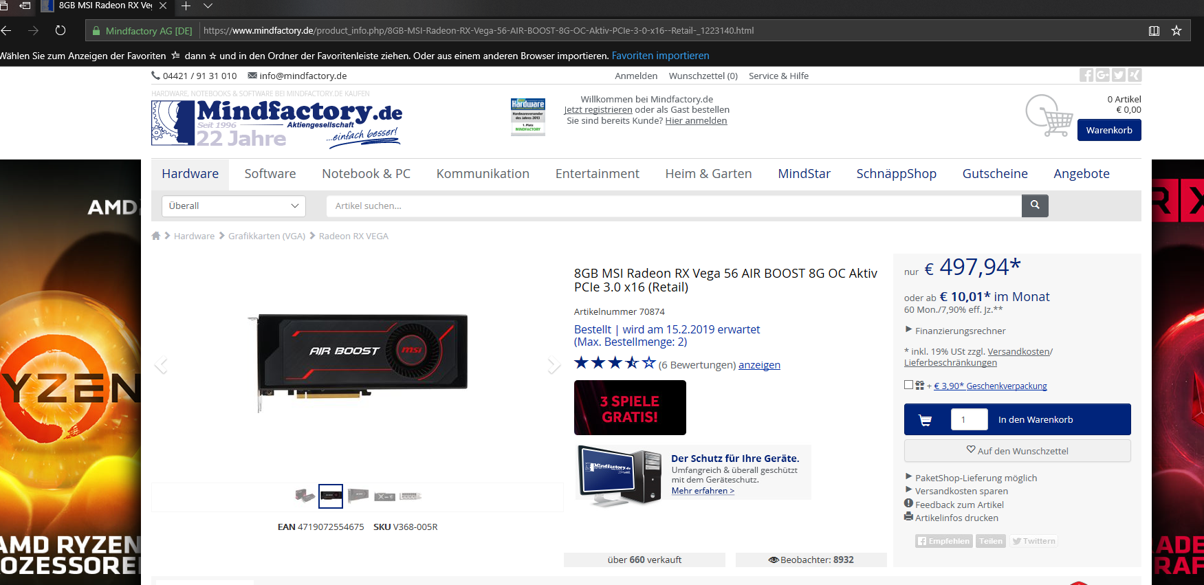Click Anmelden in top bar
This screenshot has height=585, width=1204.
pos(636,76)
